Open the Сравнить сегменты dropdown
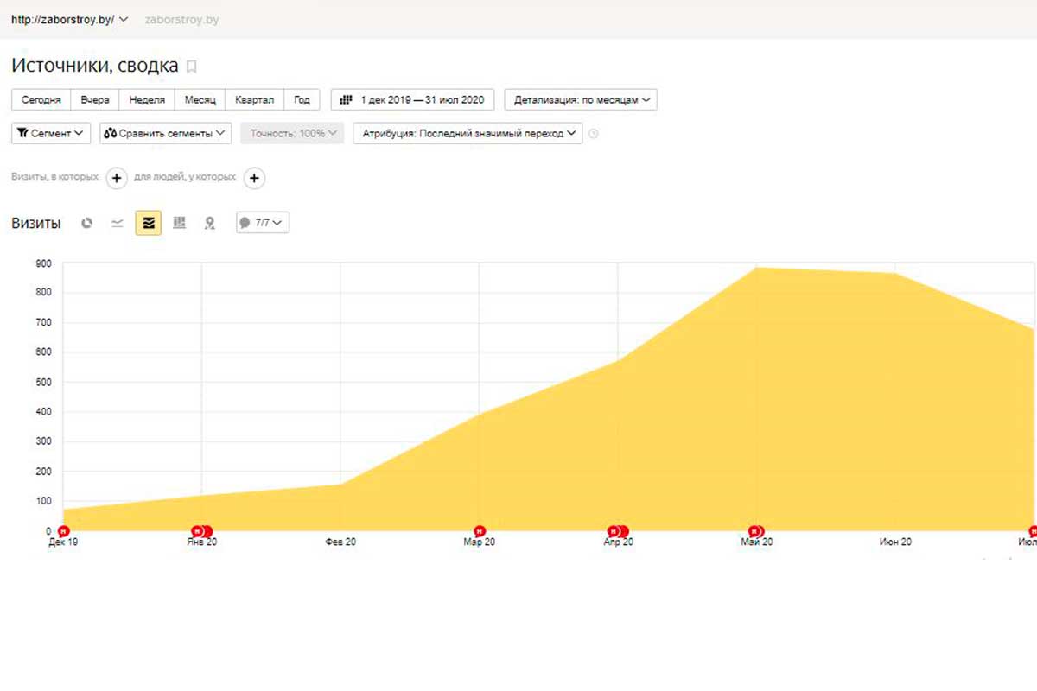 pos(165,134)
